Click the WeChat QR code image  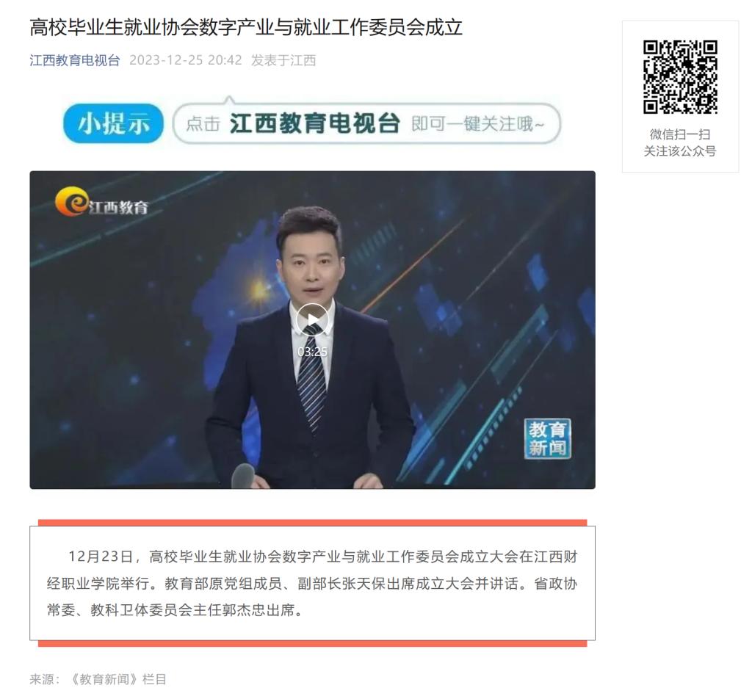pos(680,76)
